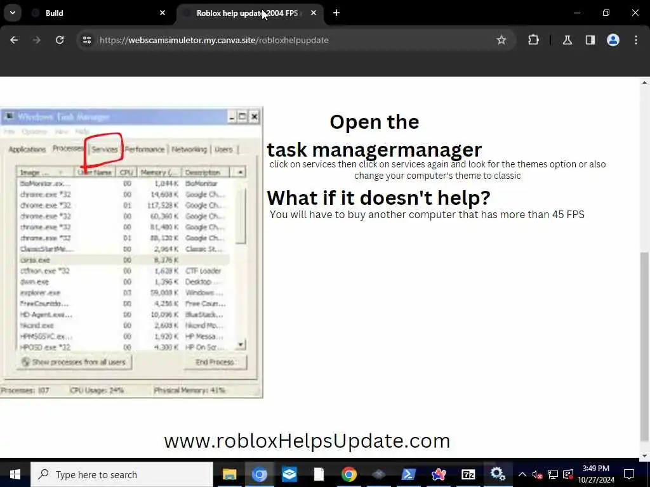This screenshot has width=650, height=487.
Task: Click the muted volume tray icon
Action: (537, 474)
